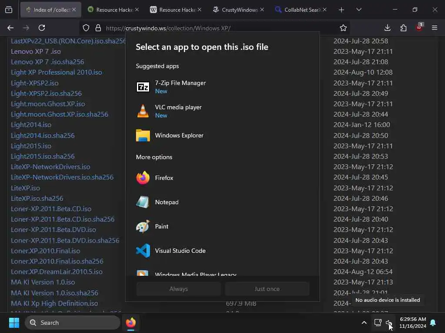Go back with the browser back arrow
Viewport: 445px width, 333px height.
point(10,28)
